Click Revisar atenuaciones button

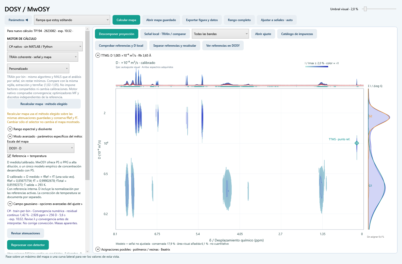click(26, 233)
